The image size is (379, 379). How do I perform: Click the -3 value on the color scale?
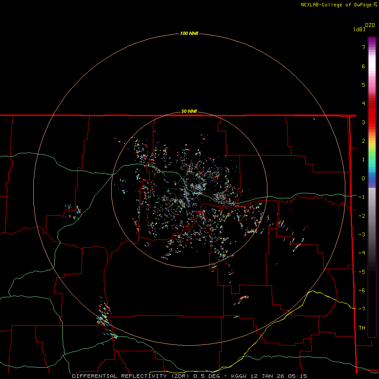pos(362,235)
